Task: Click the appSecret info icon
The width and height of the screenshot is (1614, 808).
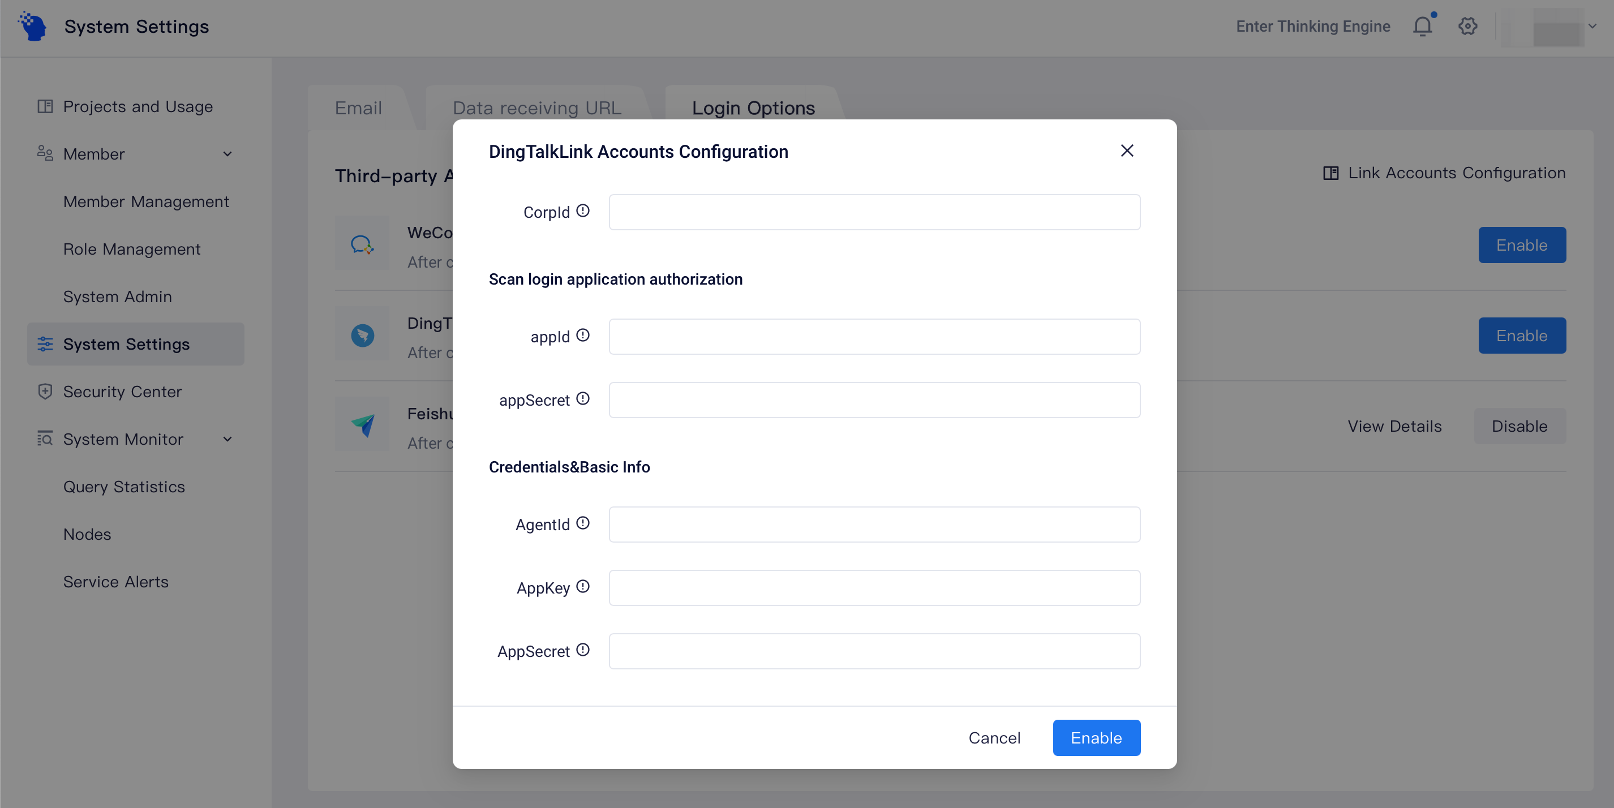Action: coord(583,399)
